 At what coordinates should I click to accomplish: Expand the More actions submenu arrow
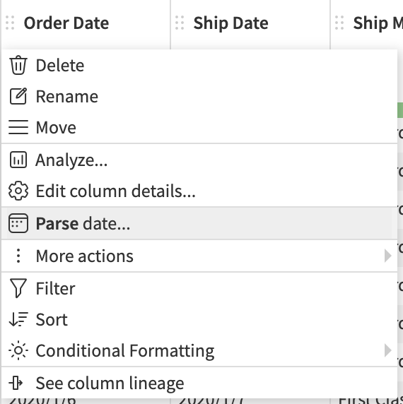click(x=387, y=256)
